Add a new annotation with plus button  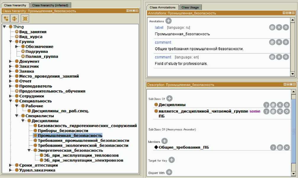[x=168, y=21]
